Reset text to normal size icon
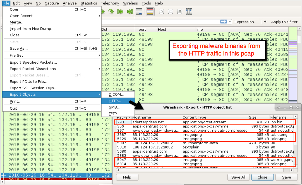302x185 pixels. tap(180, 11)
